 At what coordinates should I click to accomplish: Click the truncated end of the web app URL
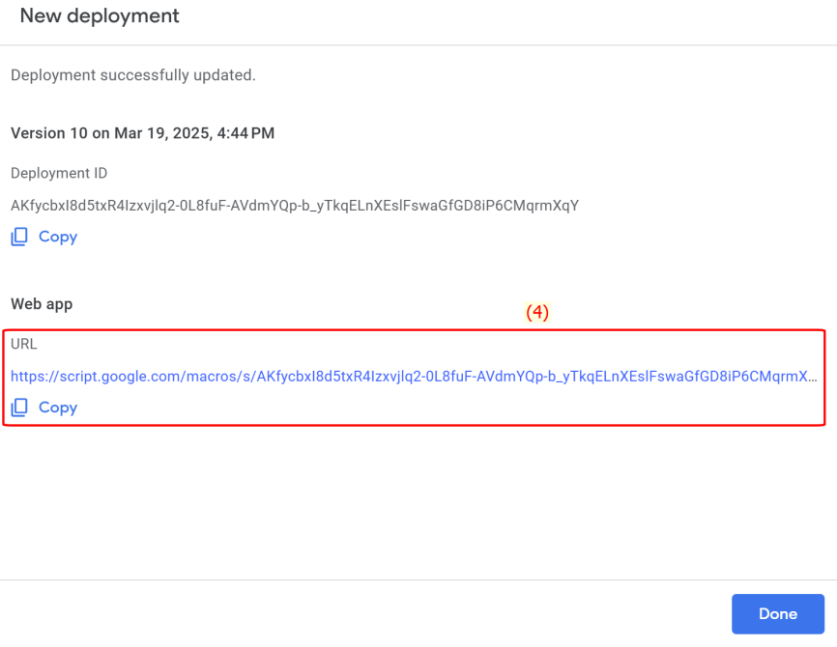point(807,377)
